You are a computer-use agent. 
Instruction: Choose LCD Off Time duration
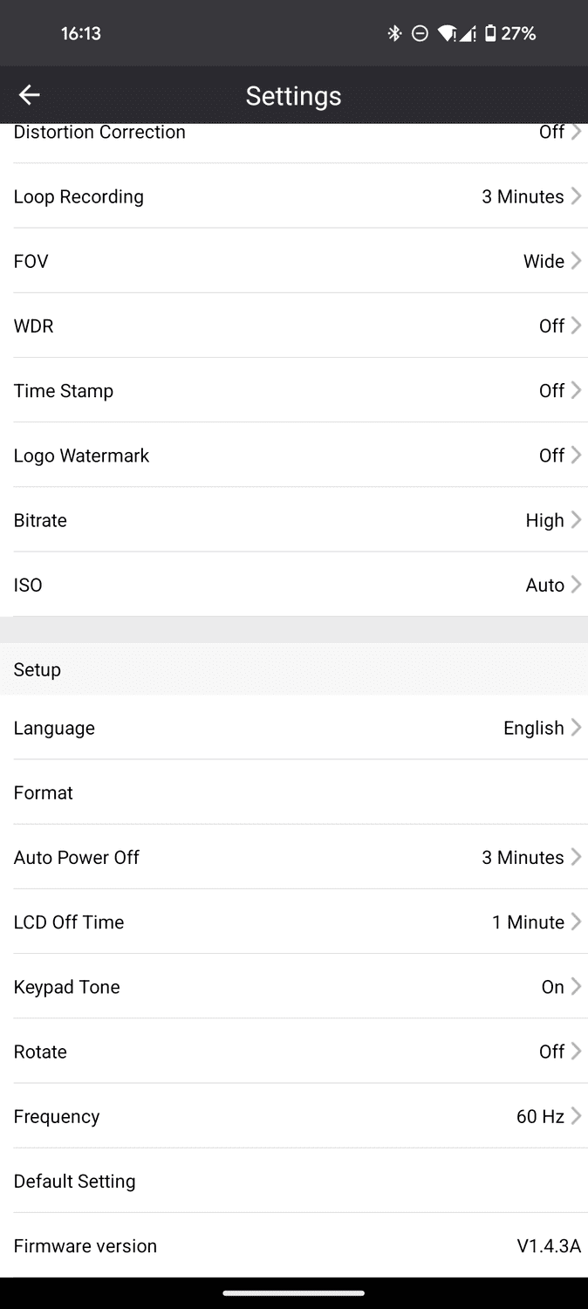click(528, 922)
